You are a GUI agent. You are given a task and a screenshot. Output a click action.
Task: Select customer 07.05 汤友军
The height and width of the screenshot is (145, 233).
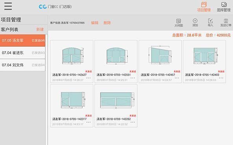(x=22, y=40)
